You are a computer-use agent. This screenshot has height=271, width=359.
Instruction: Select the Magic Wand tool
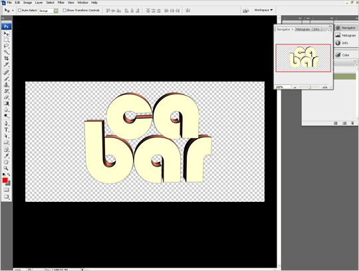pyautogui.click(x=7, y=52)
